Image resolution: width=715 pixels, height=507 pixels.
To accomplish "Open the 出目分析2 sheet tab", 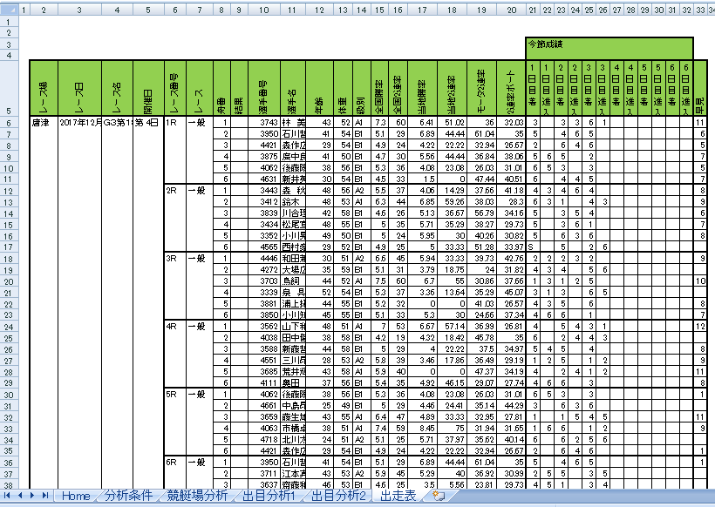I will point(338,496).
